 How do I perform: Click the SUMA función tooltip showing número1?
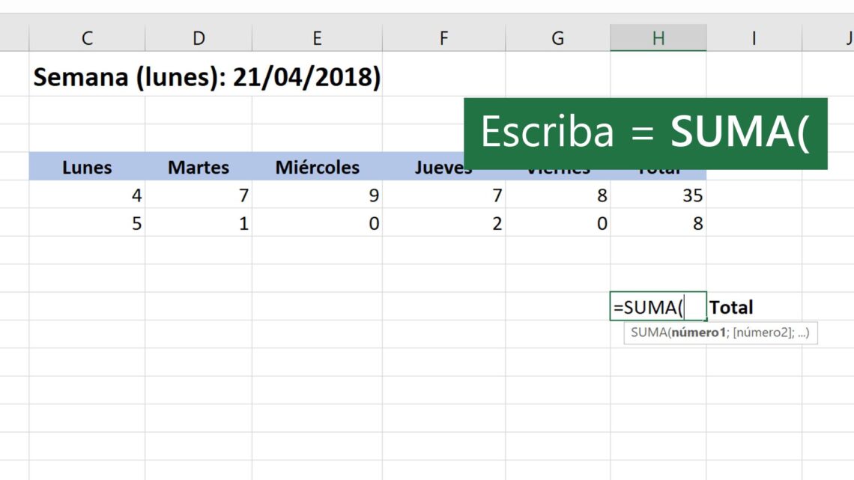[721, 332]
